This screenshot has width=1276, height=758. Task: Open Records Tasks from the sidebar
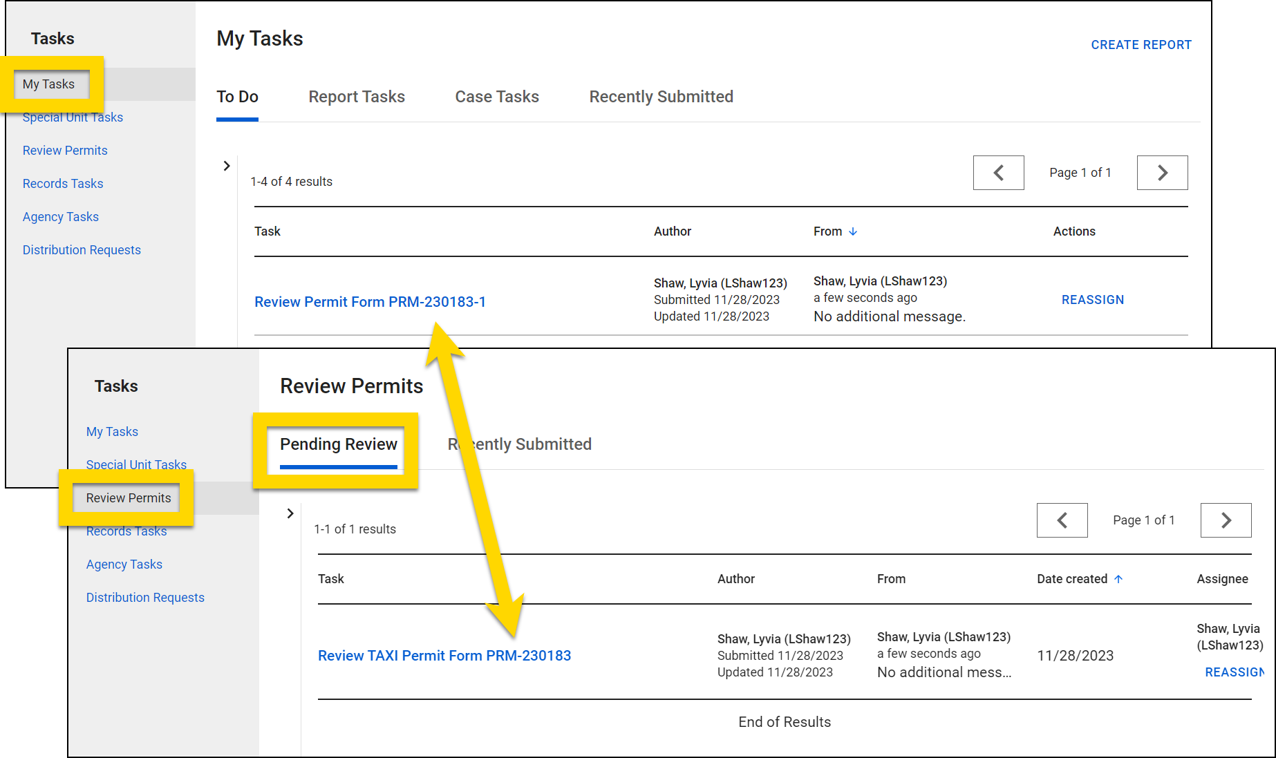click(63, 183)
